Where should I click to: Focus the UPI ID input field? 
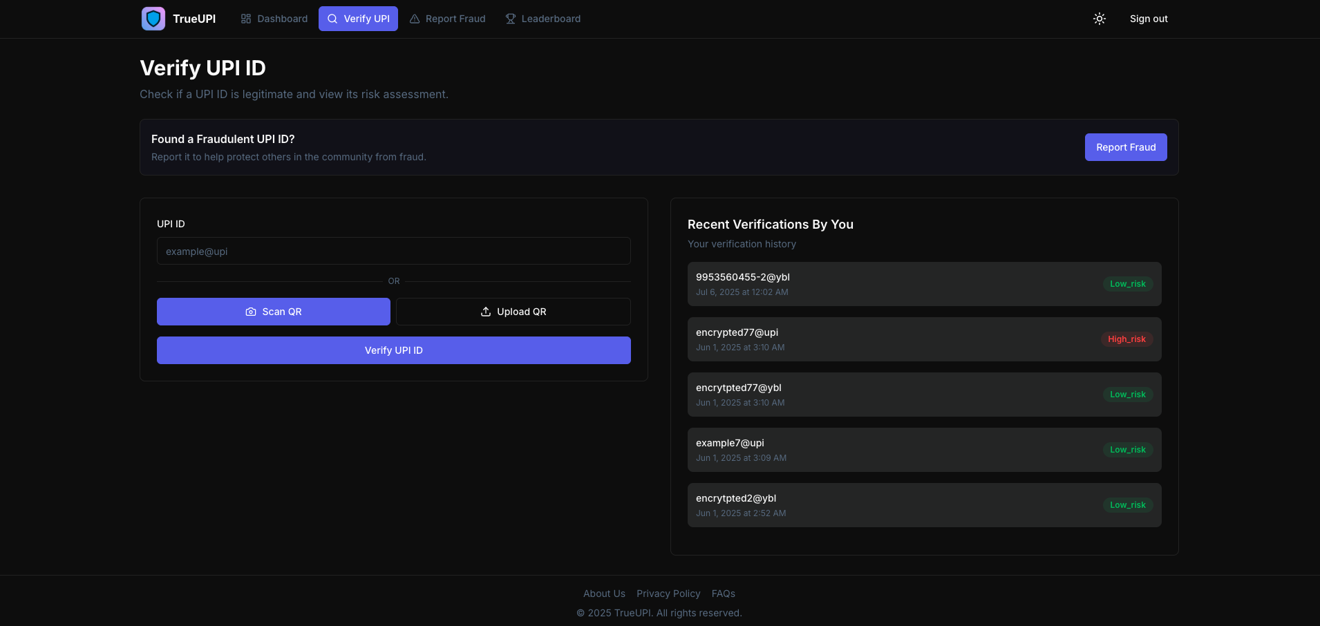coord(394,251)
